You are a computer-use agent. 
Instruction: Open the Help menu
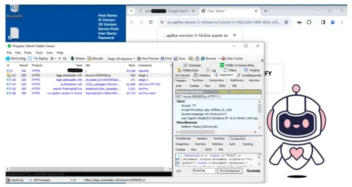[60, 52]
